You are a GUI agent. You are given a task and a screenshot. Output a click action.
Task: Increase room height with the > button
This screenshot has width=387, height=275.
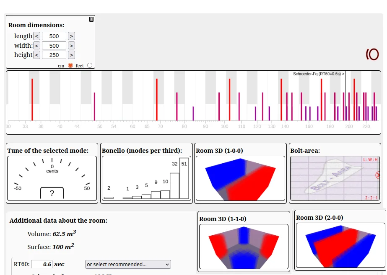(x=71, y=55)
